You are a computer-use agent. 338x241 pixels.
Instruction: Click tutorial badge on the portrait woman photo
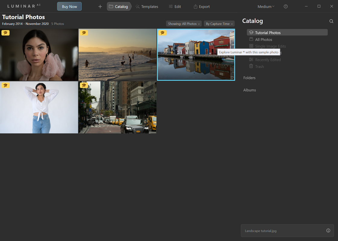6,33
